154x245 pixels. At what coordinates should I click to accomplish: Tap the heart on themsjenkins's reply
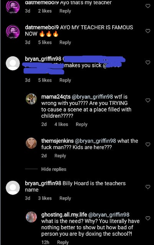pyautogui.click(x=148, y=144)
